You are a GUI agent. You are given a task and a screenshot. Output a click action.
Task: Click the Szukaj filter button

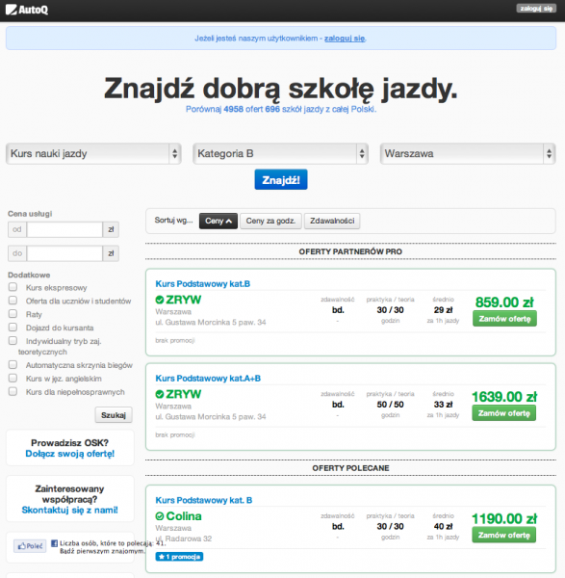[x=114, y=415]
